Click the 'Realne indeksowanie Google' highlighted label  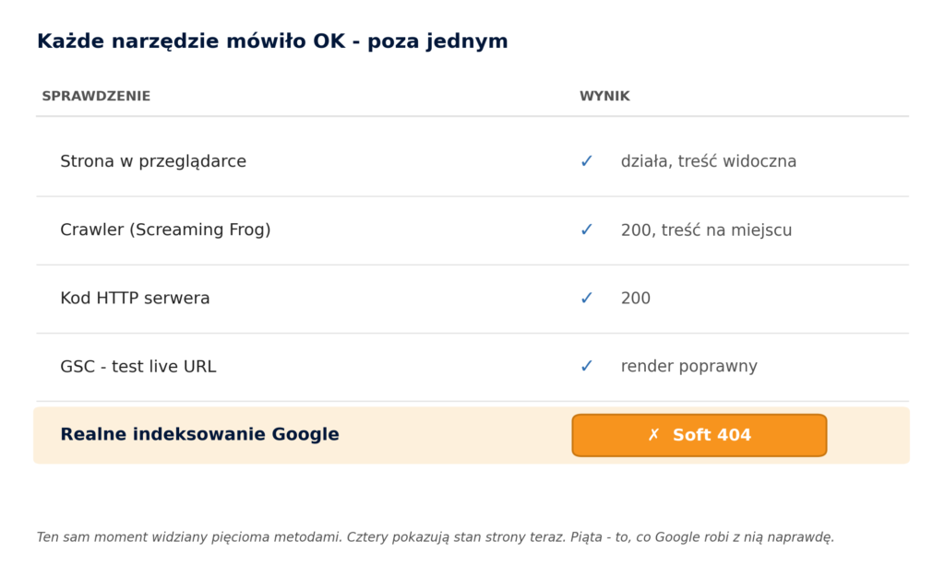click(199, 434)
